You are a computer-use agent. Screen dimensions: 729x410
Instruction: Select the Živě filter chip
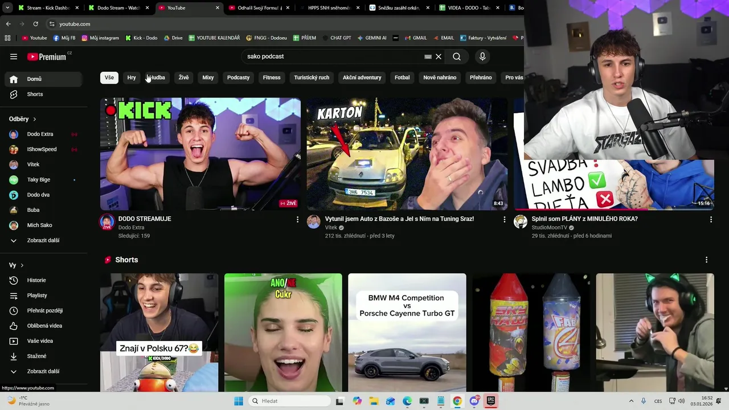pyautogui.click(x=183, y=77)
